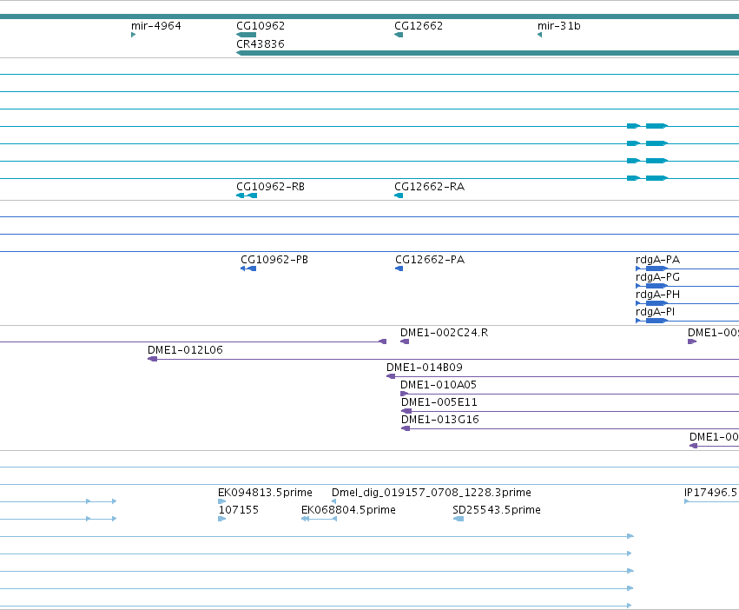Click the DME1-002C24.R clone label
The width and height of the screenshot is (739, 610).
[444, 333]
